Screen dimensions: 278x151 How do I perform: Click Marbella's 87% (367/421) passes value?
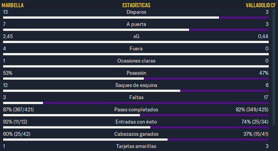tap(18, 109)
